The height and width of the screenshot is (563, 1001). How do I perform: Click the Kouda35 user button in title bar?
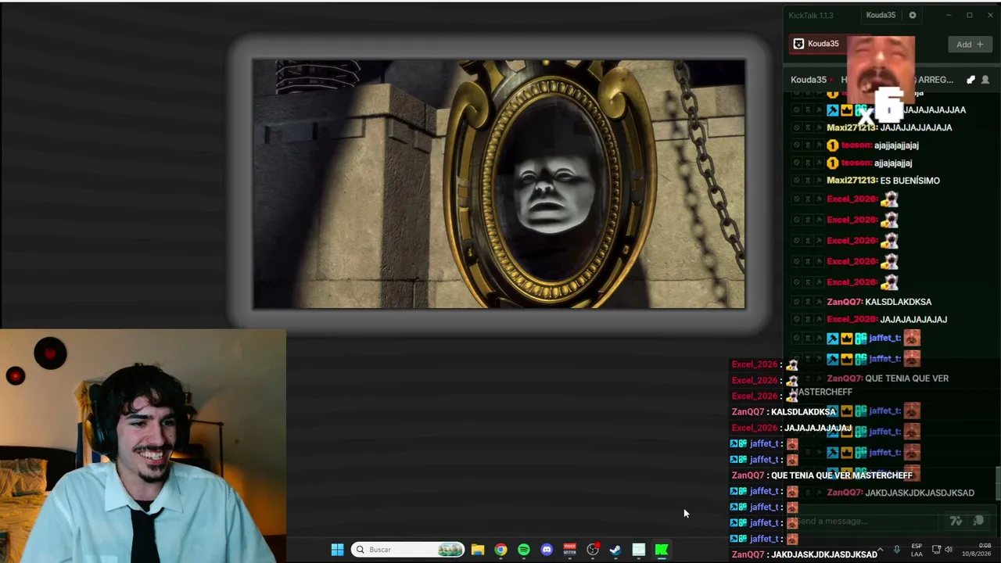coord(881,15)
